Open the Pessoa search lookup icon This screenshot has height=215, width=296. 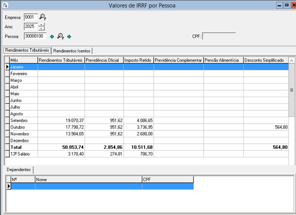(60, 36)
